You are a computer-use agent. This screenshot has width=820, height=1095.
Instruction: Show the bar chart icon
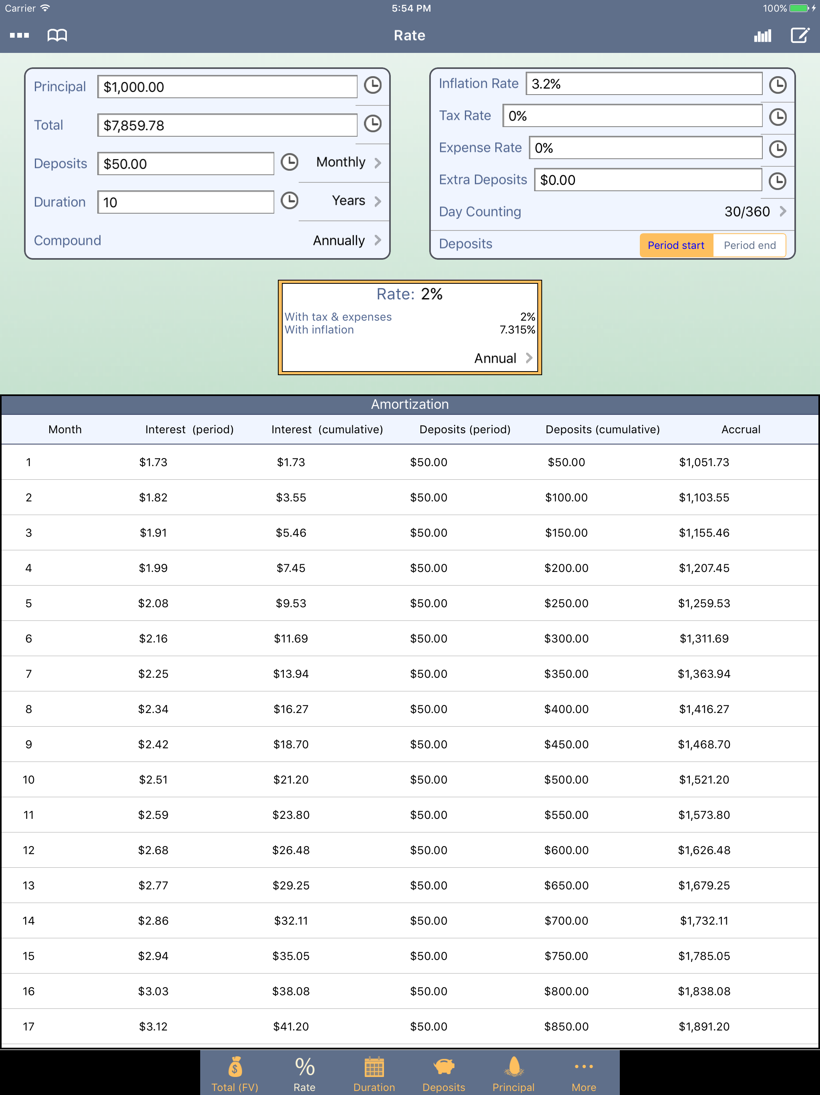pyautogui.click(x=762, y=35)
